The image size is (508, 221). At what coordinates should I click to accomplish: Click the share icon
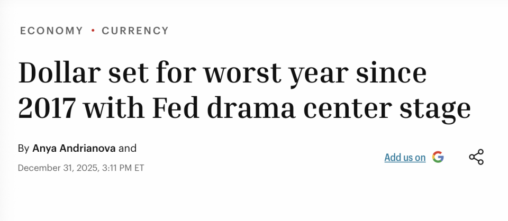point(476,157)
